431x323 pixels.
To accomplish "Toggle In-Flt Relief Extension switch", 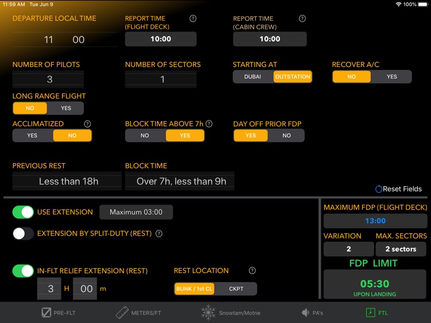I will 23,271.
